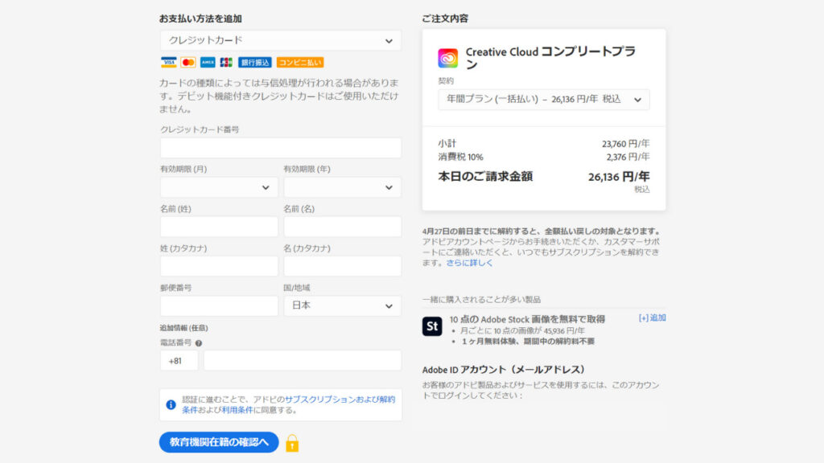Click the 銀行振込 payment badge
The height and width of the screenshot is (463, 824).
(x=255, y=63)
